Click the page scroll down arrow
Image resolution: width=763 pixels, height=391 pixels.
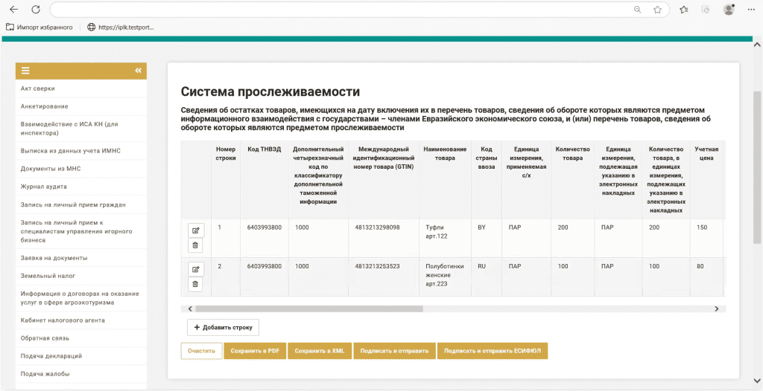tap(757, 381)
